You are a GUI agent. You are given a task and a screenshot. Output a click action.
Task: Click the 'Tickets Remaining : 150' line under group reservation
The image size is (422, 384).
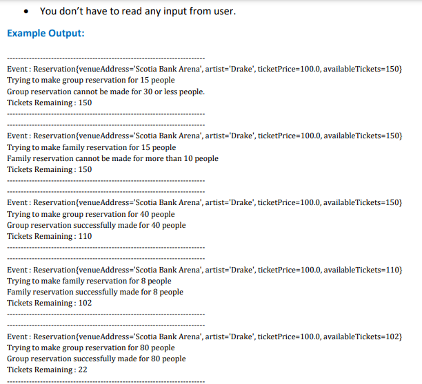[49, 103]
